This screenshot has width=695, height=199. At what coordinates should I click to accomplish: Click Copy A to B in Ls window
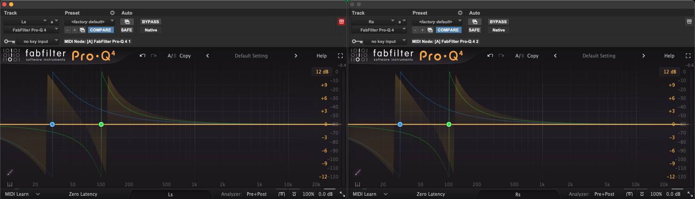click(x=185, y=56)
